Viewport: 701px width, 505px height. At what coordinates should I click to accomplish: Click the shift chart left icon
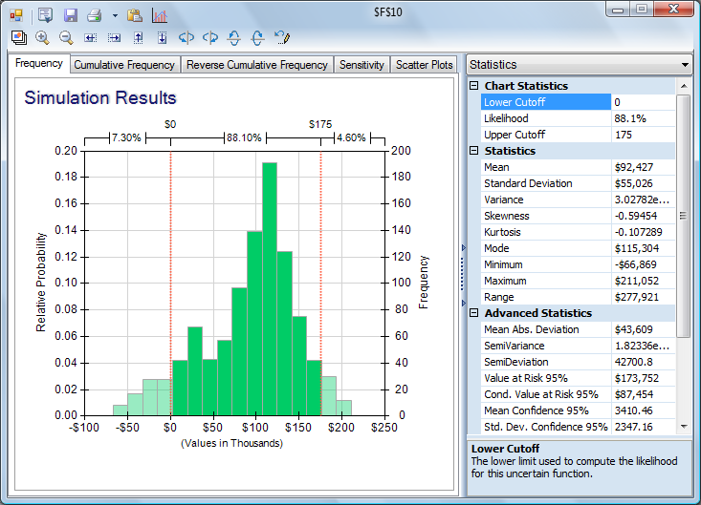pyautogui.click(x=91, y=38)
